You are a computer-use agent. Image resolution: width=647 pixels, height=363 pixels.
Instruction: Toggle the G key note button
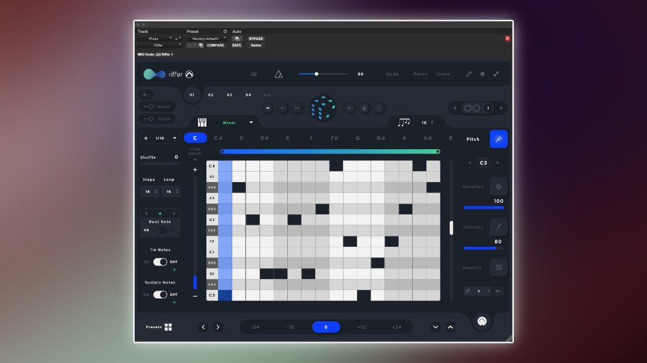(358, 138)
